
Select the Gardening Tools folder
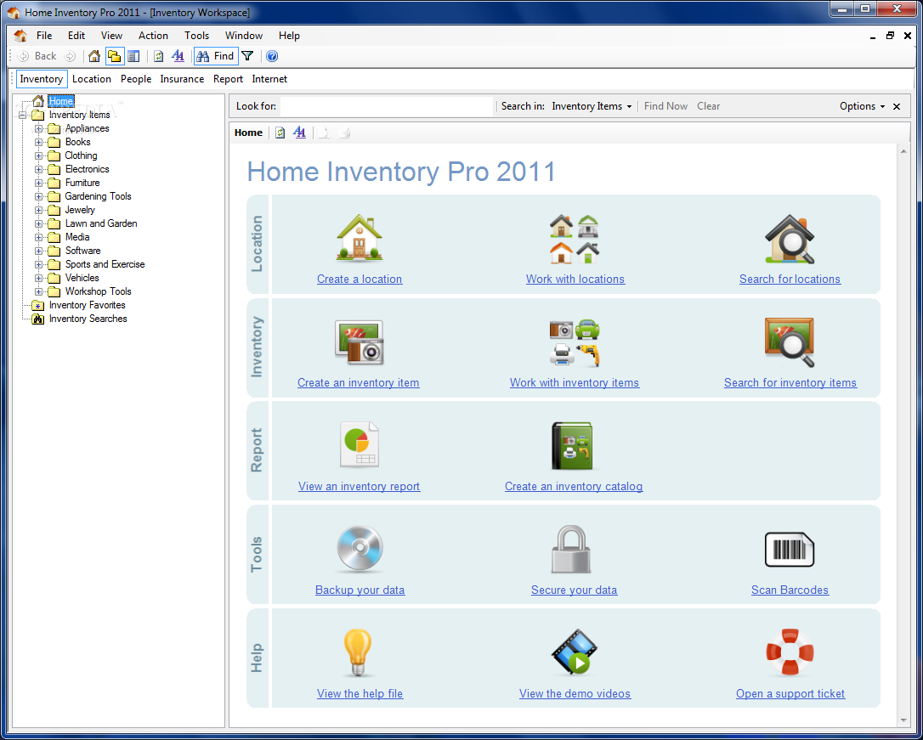tap(99, 196)
